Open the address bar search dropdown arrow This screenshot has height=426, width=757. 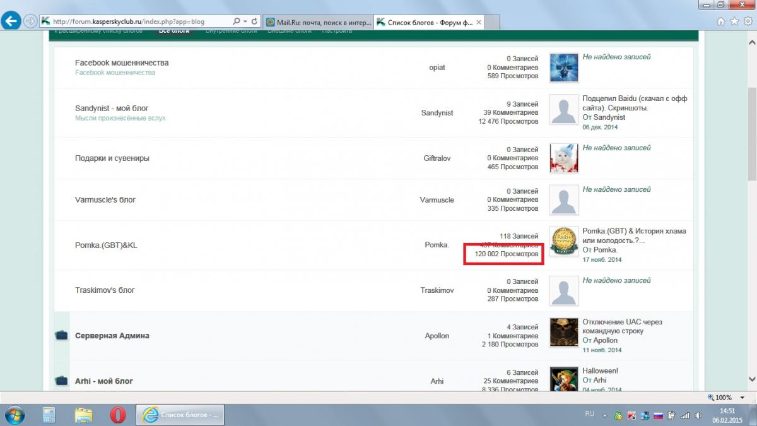click(x=245, y=21)
